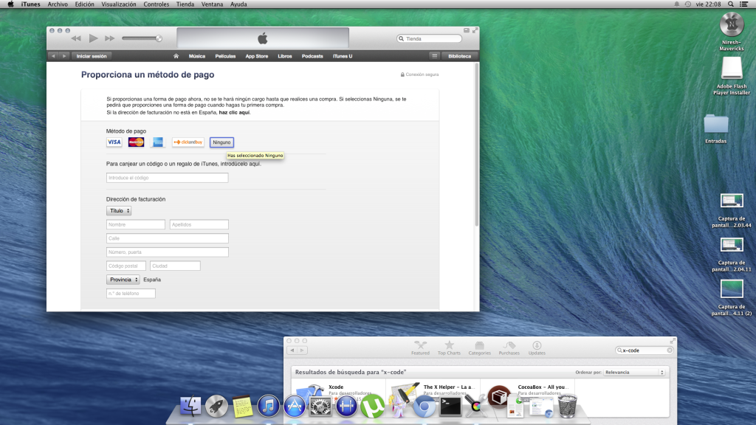This screenshot has height=425, width=756.
Task: Select MasterCard as payment method
Action: [x=136, y=142]
